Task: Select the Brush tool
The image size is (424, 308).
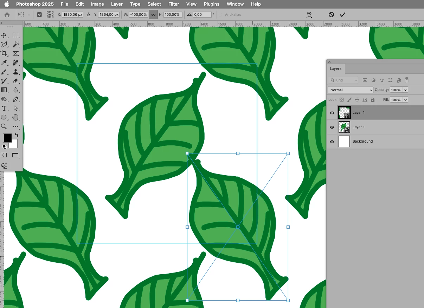Action: 4,72
